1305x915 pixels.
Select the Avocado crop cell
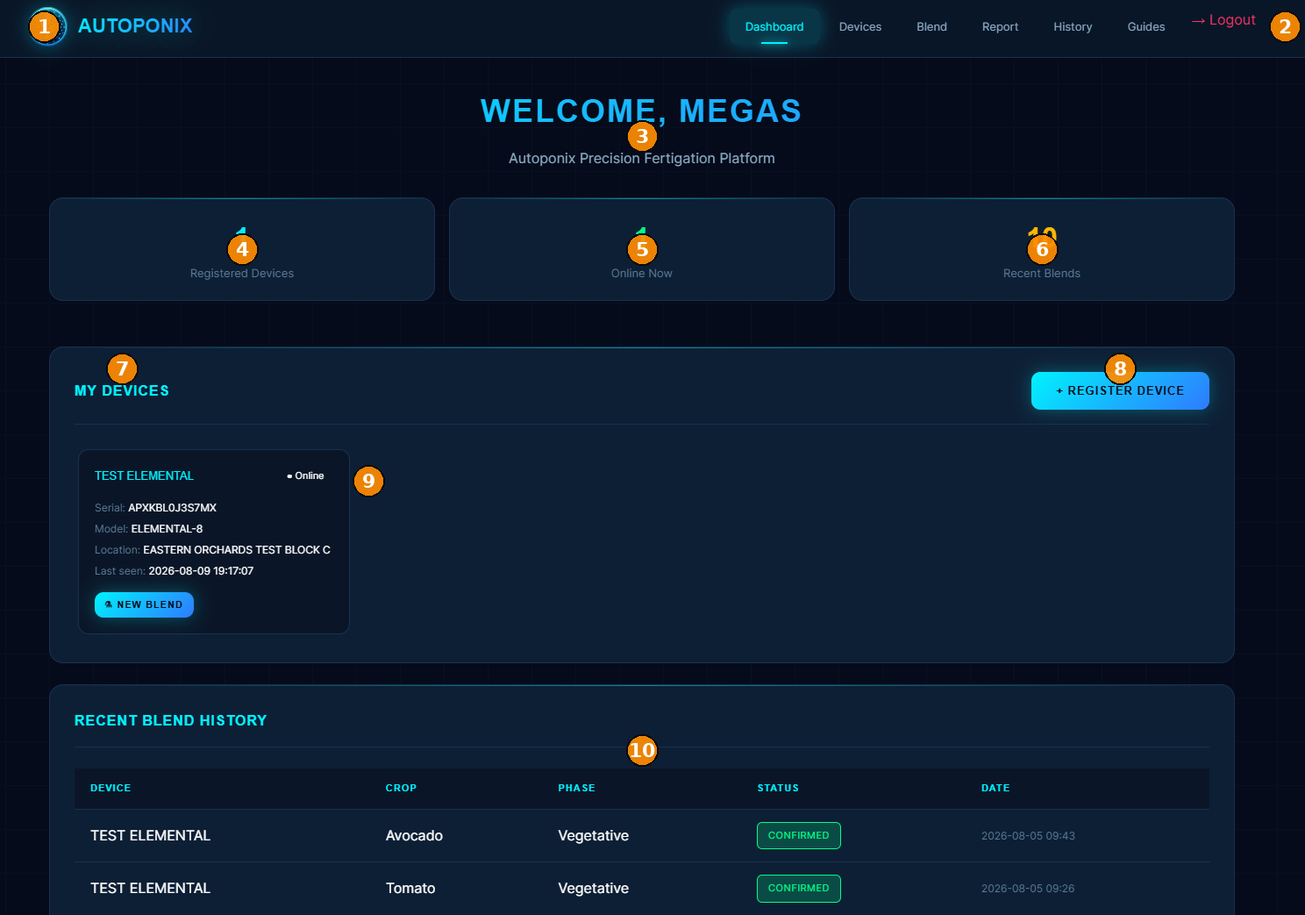(x=414, y=836)
